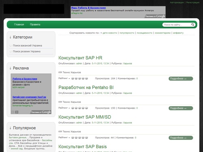Click the Авторизация link
203x152 pixels.
coord(177,2)
